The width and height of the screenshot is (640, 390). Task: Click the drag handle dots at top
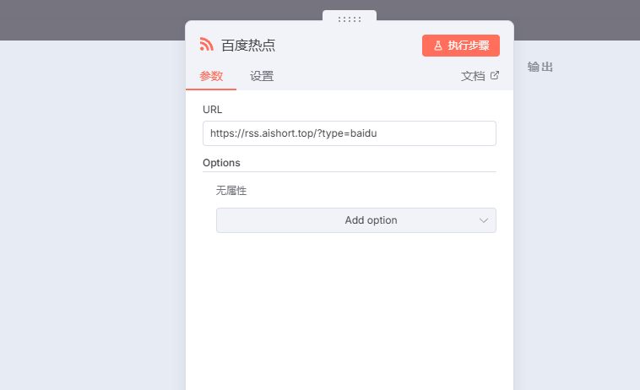click(x=350, y=19)
